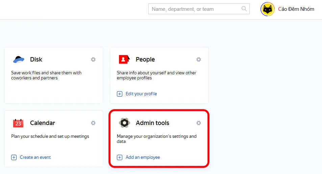Screen dimensions: 322x174
Task: Open the Edit your profile link
Action: coord(141,94)
